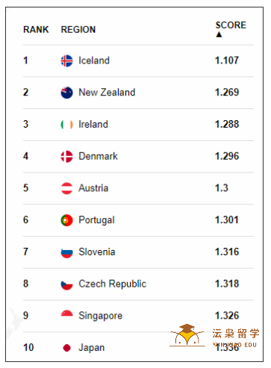Toggle sort arrow under SCORE header
The width and height of the screenshot is (271, 368).
coord(219,34)
